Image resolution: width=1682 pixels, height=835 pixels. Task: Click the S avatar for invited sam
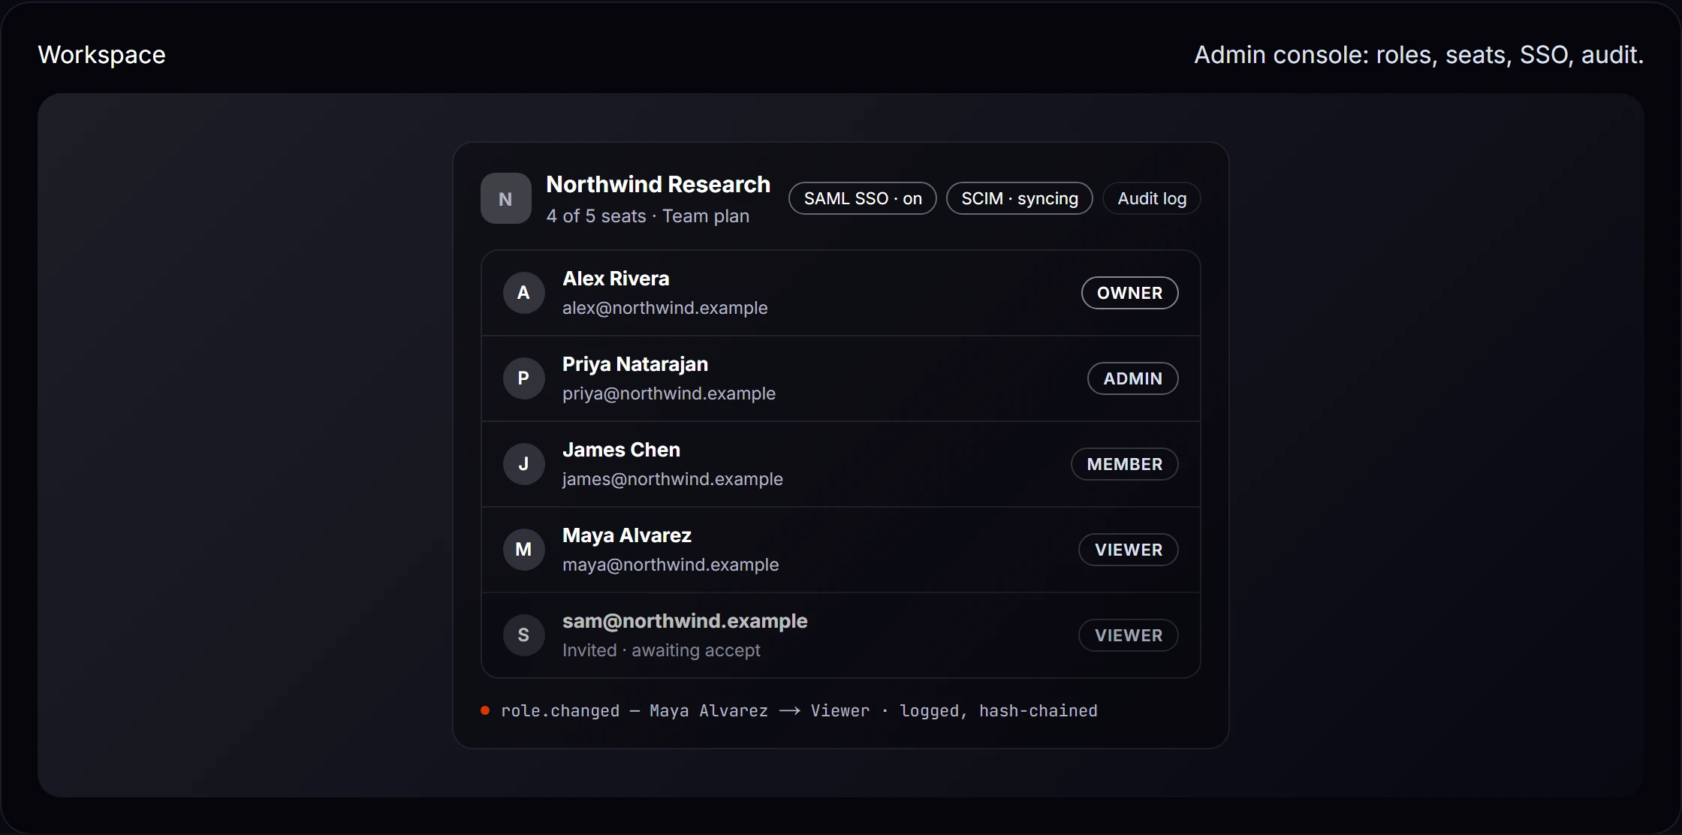[523, 635]
